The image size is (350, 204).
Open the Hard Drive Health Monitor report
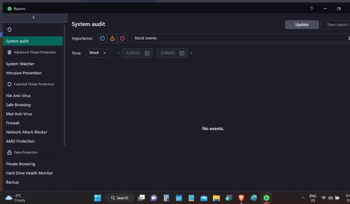click(x=29, y=173)
